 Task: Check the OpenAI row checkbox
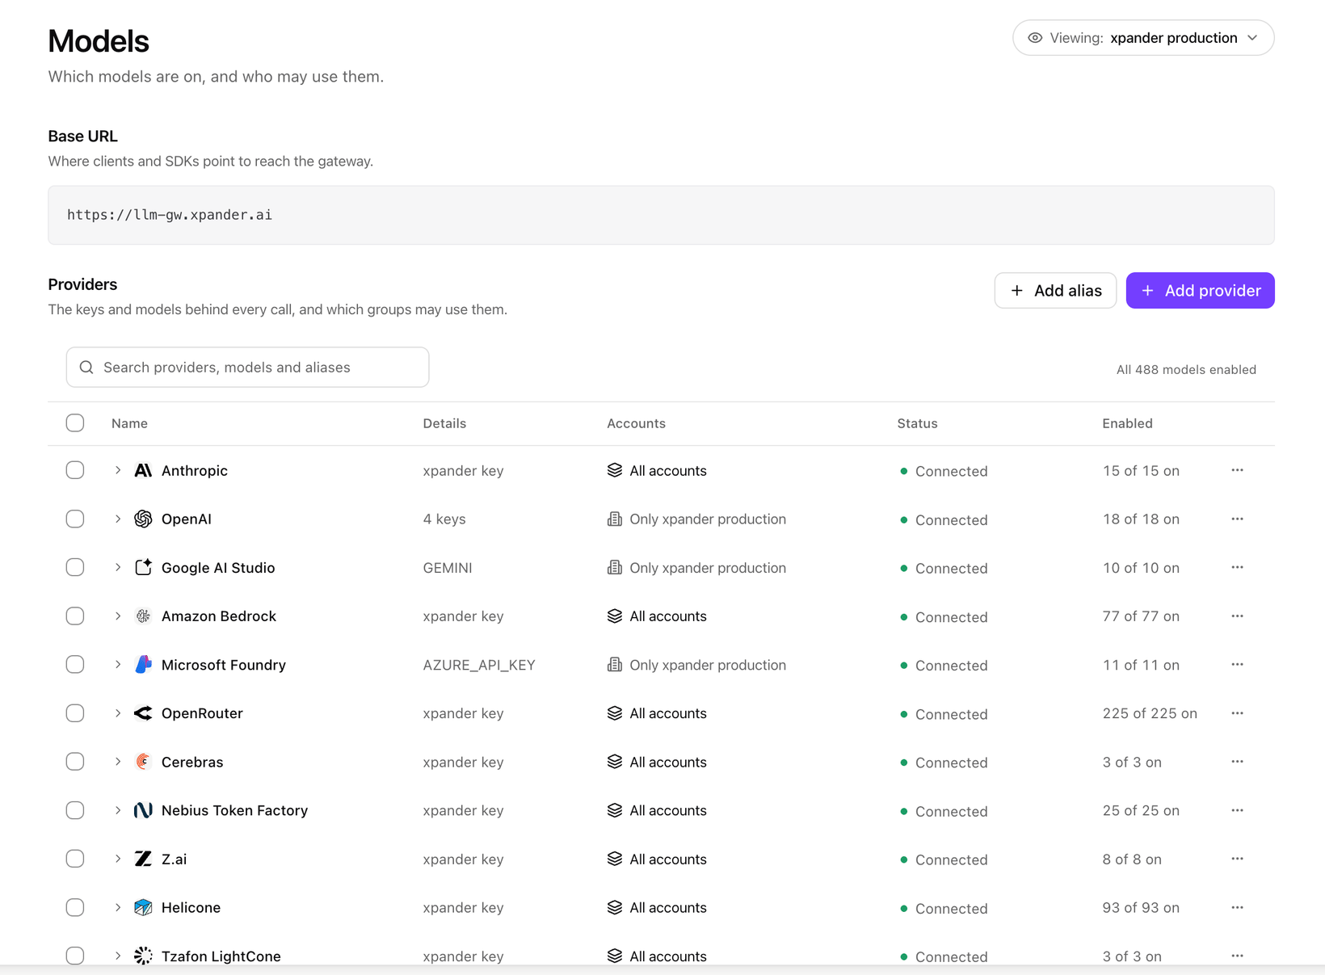tap(75, 519)
